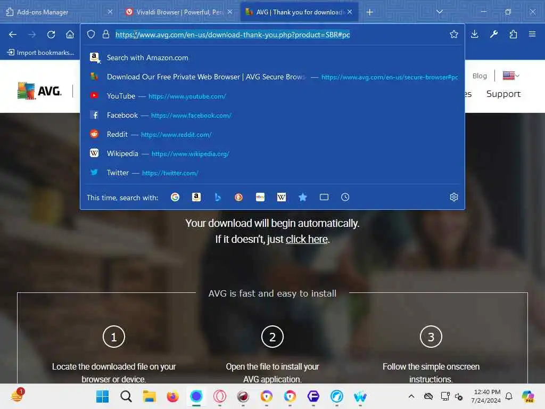Bookmark this page with the star
This screenshot has height=409, width=545.
[x=453, y=34]
